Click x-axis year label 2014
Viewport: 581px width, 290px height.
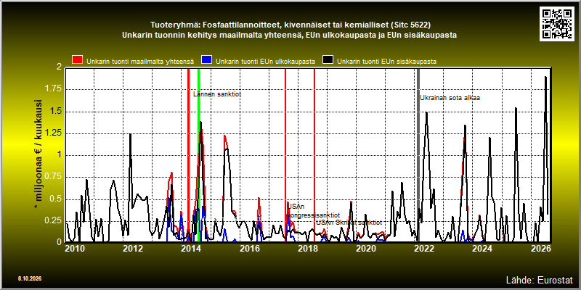point(191,249)
